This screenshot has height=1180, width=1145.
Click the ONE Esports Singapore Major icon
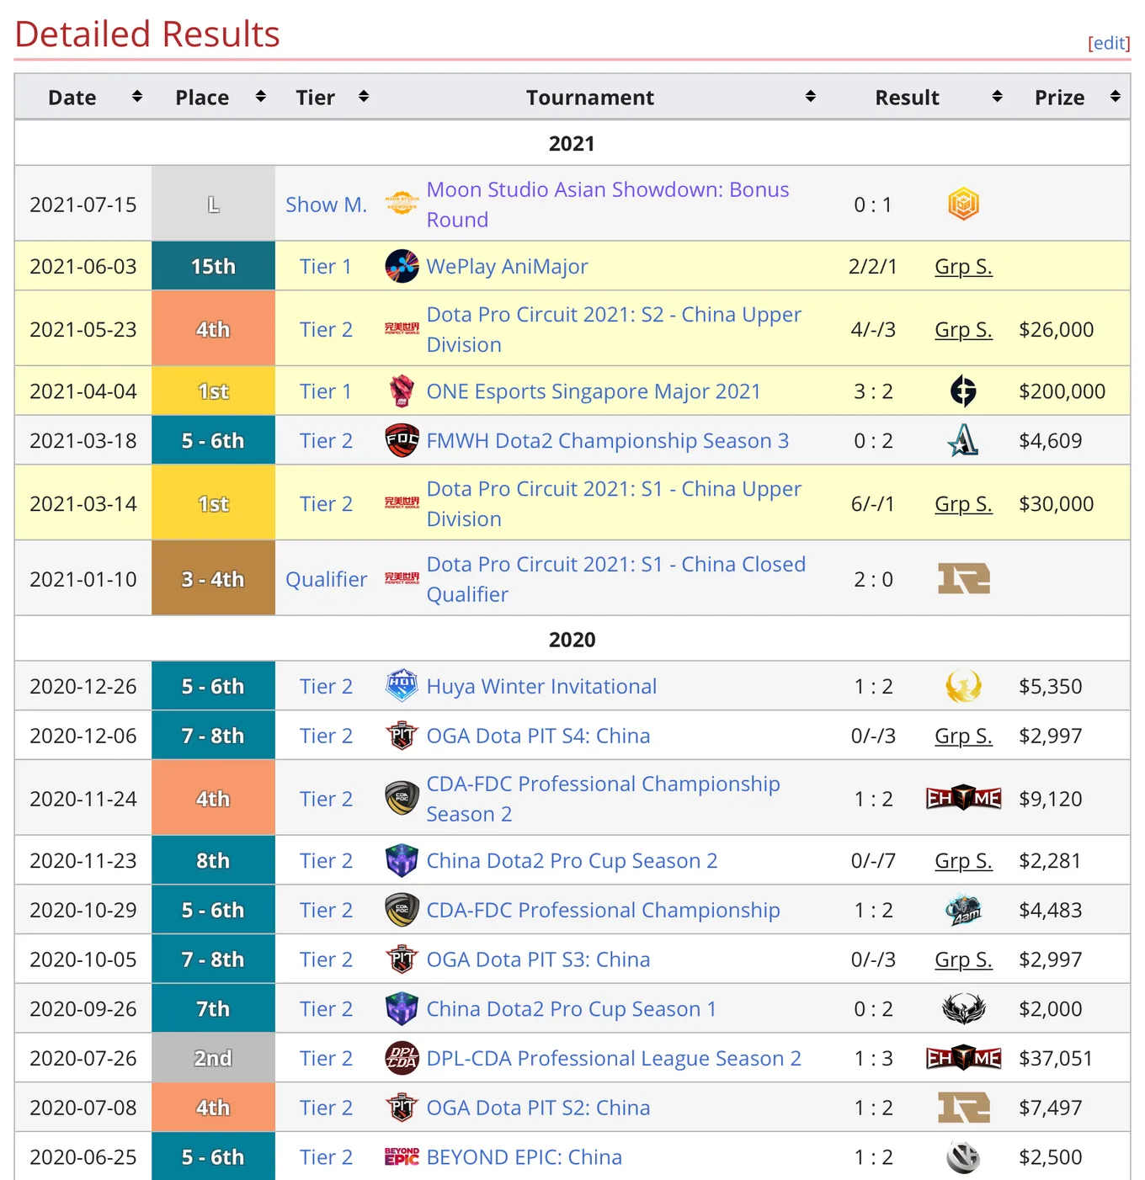[x=402, y=391]
